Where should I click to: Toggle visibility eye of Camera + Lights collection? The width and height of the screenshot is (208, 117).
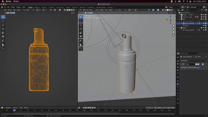point(204,17)
